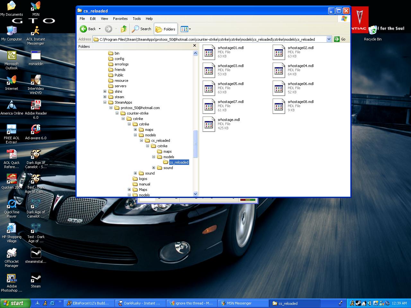Select My Documents desktop icon
This screenshot has height=308, width=411.
tap(12, 9)
